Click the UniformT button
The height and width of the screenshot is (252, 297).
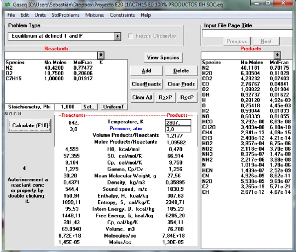pyautogui.click(x=113, y=107)
